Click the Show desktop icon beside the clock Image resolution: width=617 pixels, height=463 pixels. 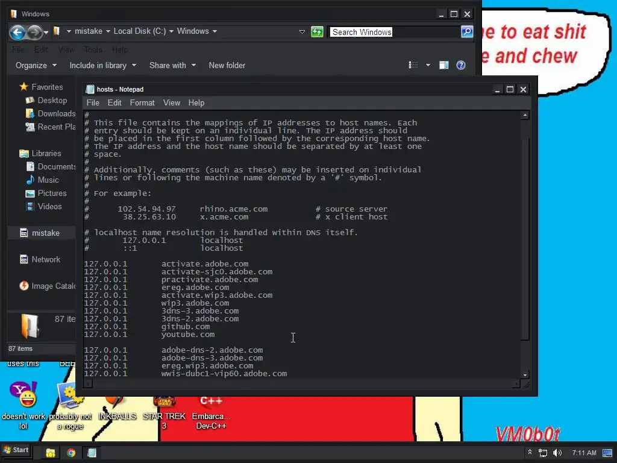pos(607,453)
